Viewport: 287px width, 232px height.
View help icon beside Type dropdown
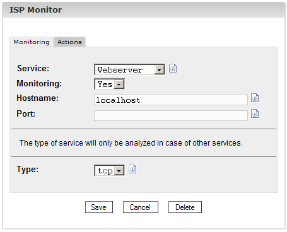(x=132, y=169)
